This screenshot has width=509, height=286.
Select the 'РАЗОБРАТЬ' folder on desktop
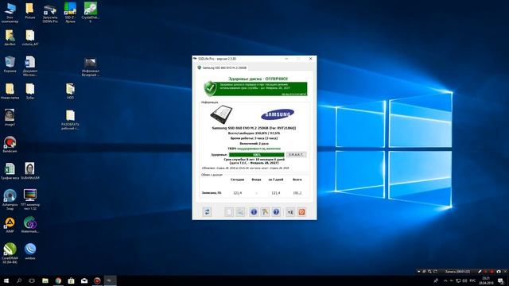(x=70, y=120)
